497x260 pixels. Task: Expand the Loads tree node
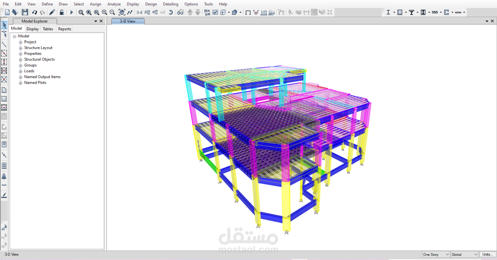(x=20, y=71)
